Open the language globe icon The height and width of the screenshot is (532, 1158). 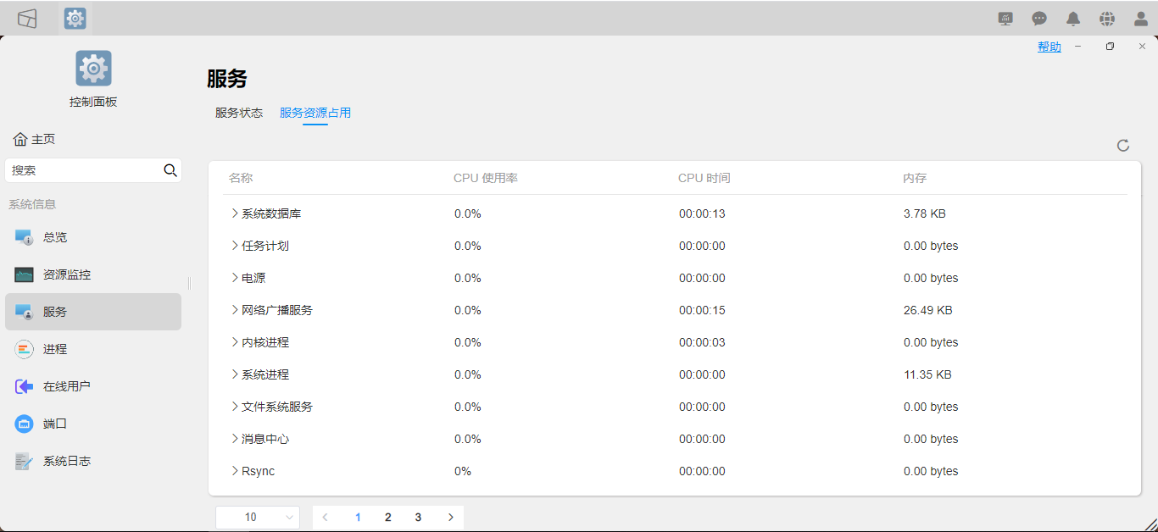[1107, 19]
